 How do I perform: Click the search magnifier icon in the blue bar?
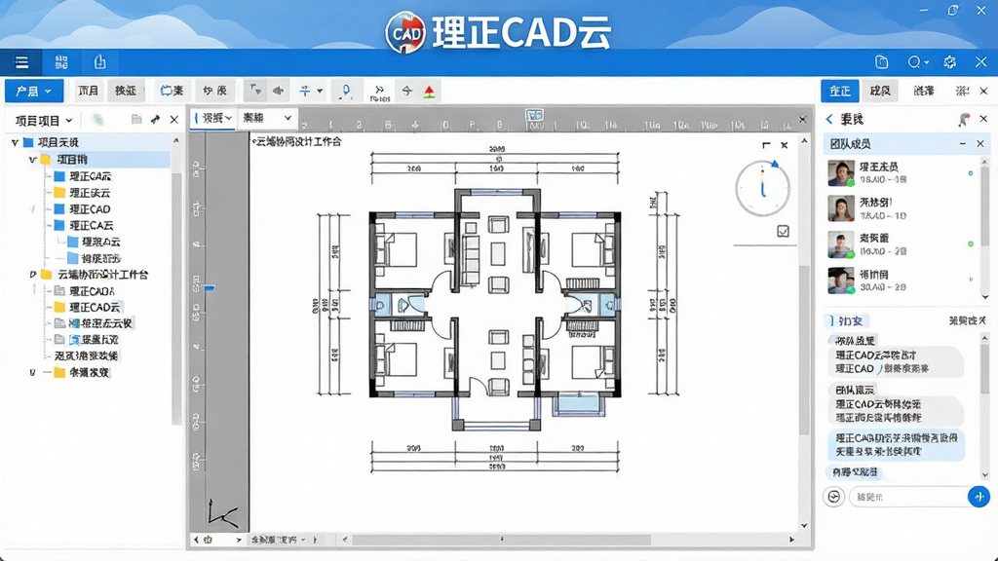pos(914,61)
